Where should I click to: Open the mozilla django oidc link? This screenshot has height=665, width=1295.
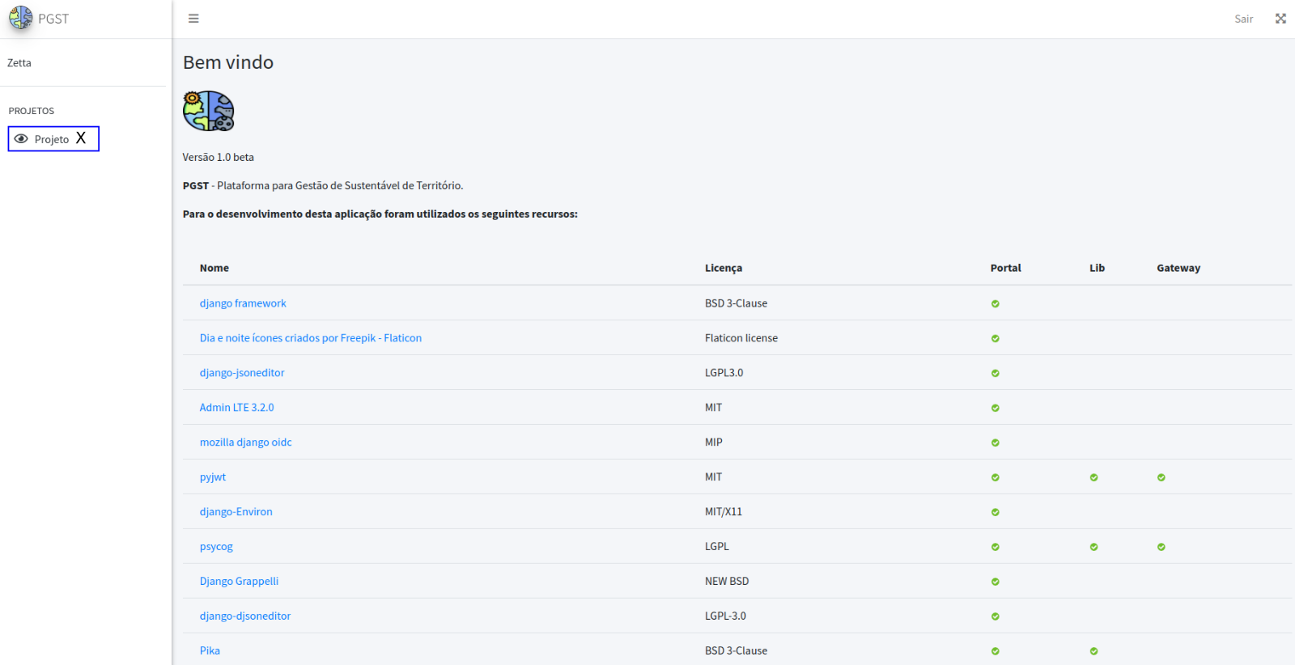(x=245, y=443)
